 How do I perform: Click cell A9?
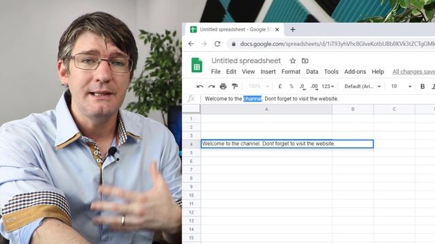point(266,187)
